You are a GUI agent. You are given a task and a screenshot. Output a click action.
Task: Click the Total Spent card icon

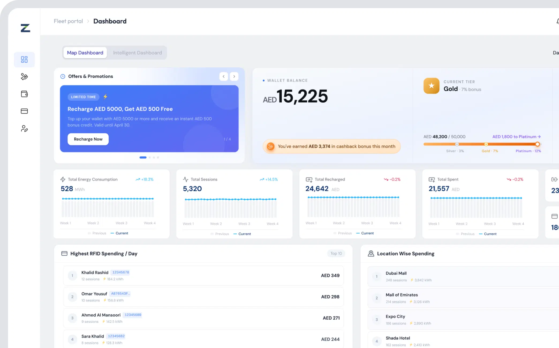click(x=432, y=180)
